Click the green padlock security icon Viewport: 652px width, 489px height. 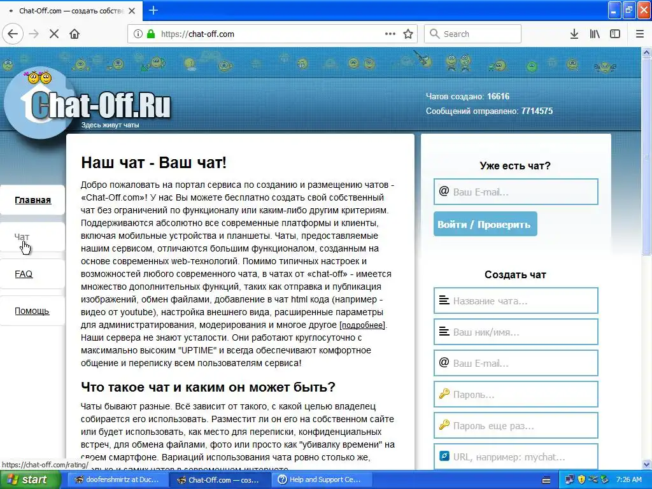point(151,34)
